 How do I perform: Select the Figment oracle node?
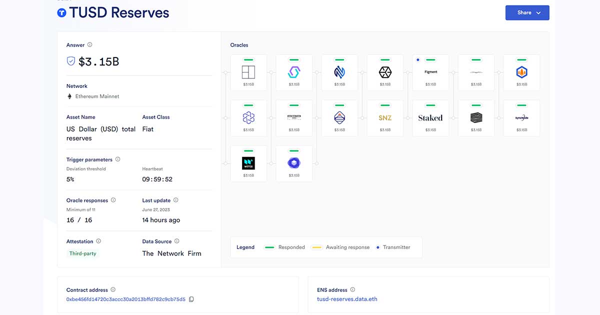tap(430, 72)
